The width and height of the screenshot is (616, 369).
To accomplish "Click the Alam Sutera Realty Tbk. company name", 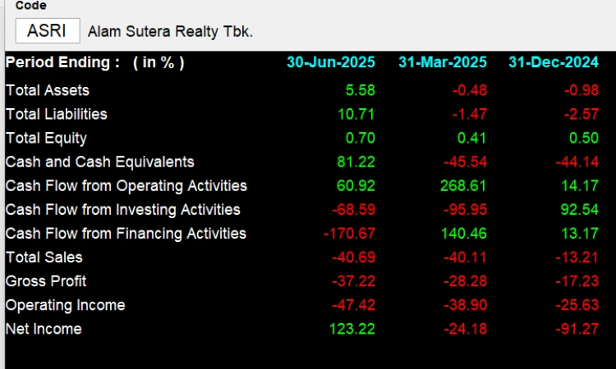I will point(170,32).
